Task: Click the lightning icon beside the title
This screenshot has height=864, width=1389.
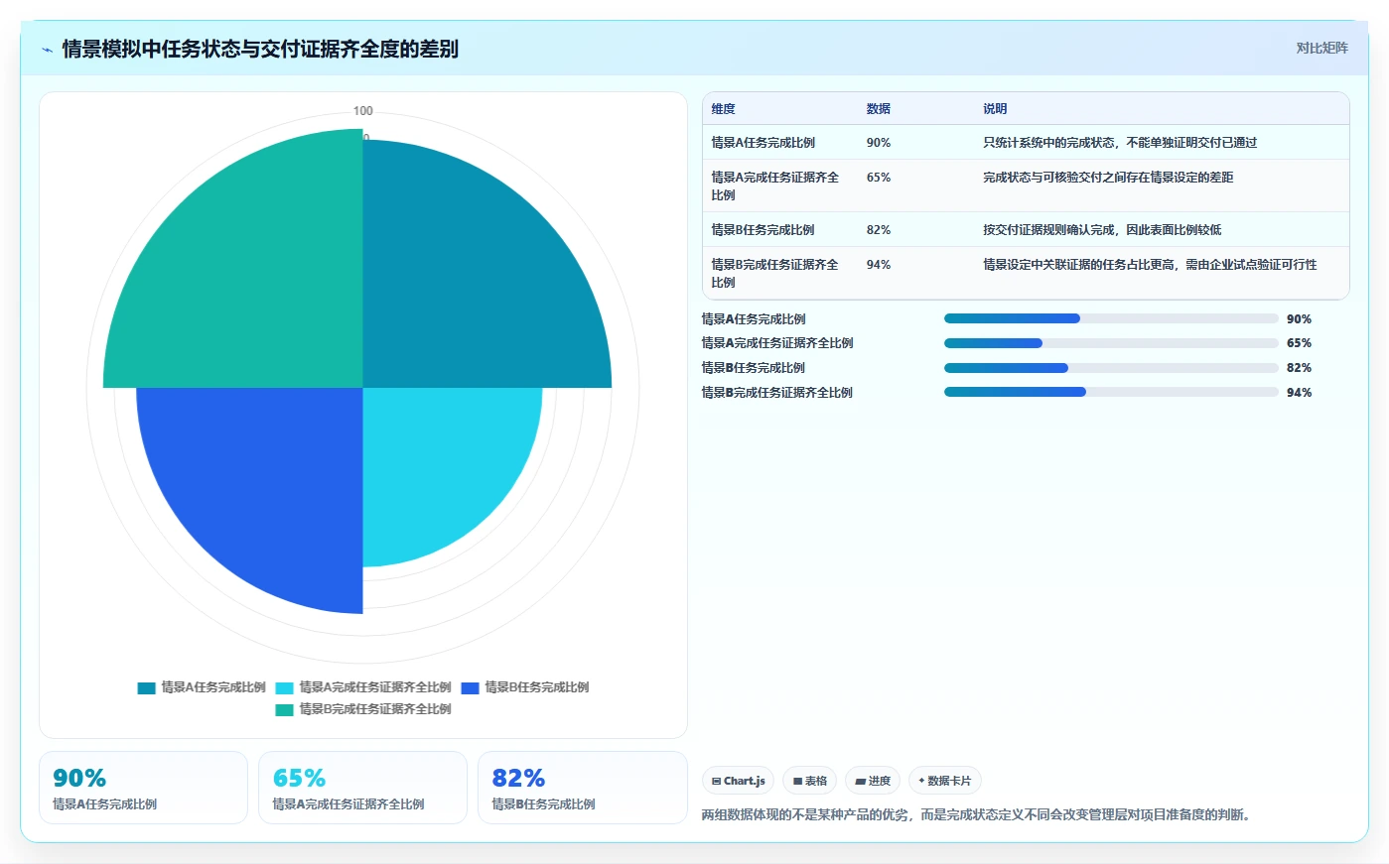Action: point(47,50)
